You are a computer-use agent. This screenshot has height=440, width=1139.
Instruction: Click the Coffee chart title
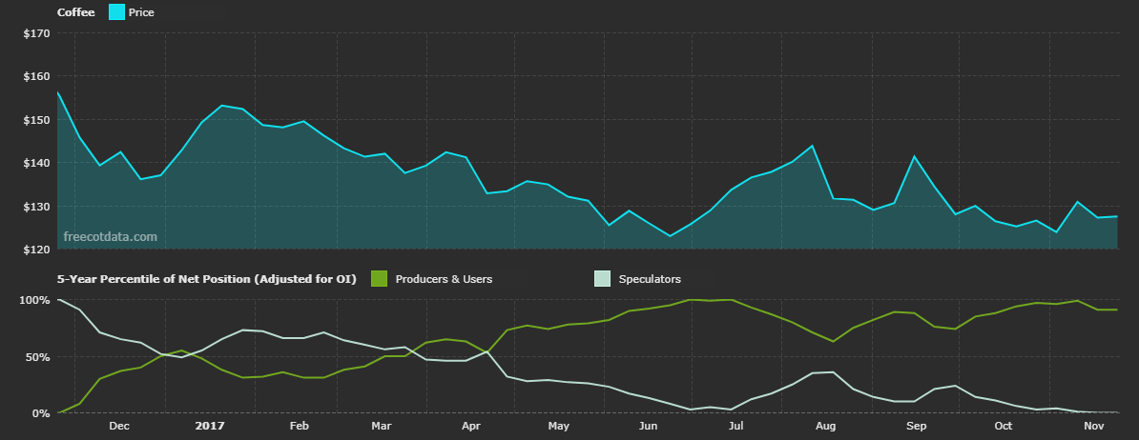coord(75,12)
